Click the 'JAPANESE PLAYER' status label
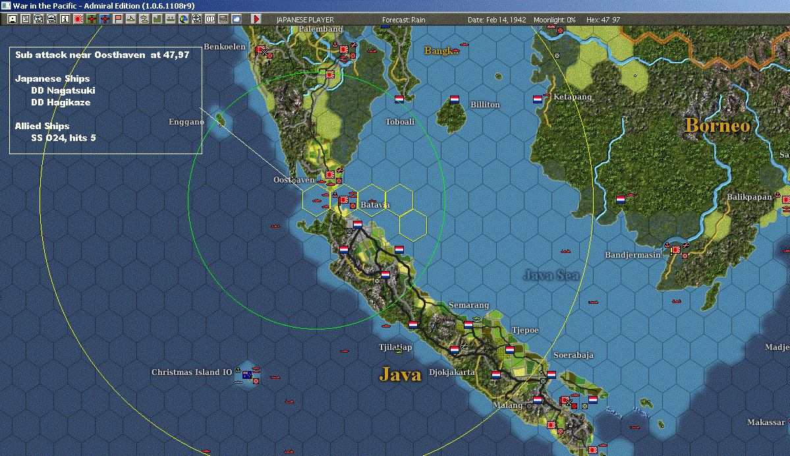The width and height of the screenshot is (790, 456). coord(305,20)
